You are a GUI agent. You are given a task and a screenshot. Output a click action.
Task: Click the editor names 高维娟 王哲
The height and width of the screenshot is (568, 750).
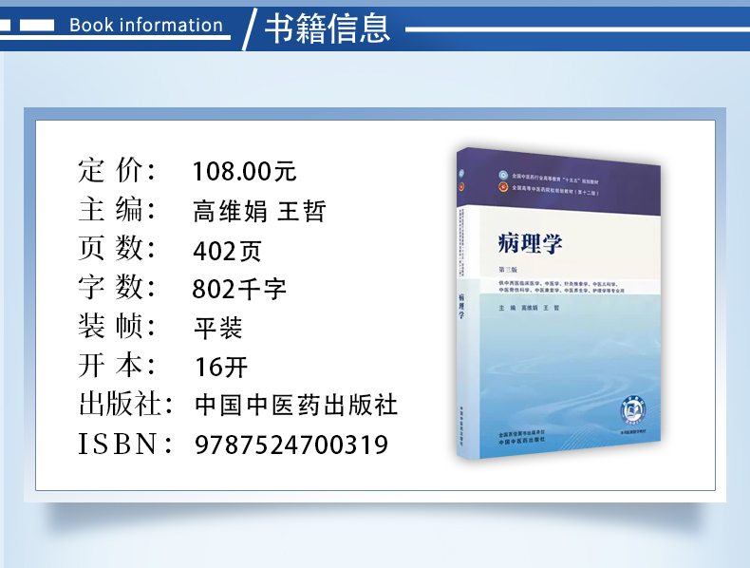(x=259, y=211)
